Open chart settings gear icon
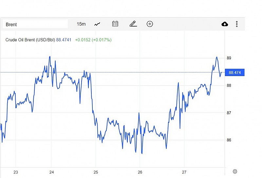 (x=235, y=171)
